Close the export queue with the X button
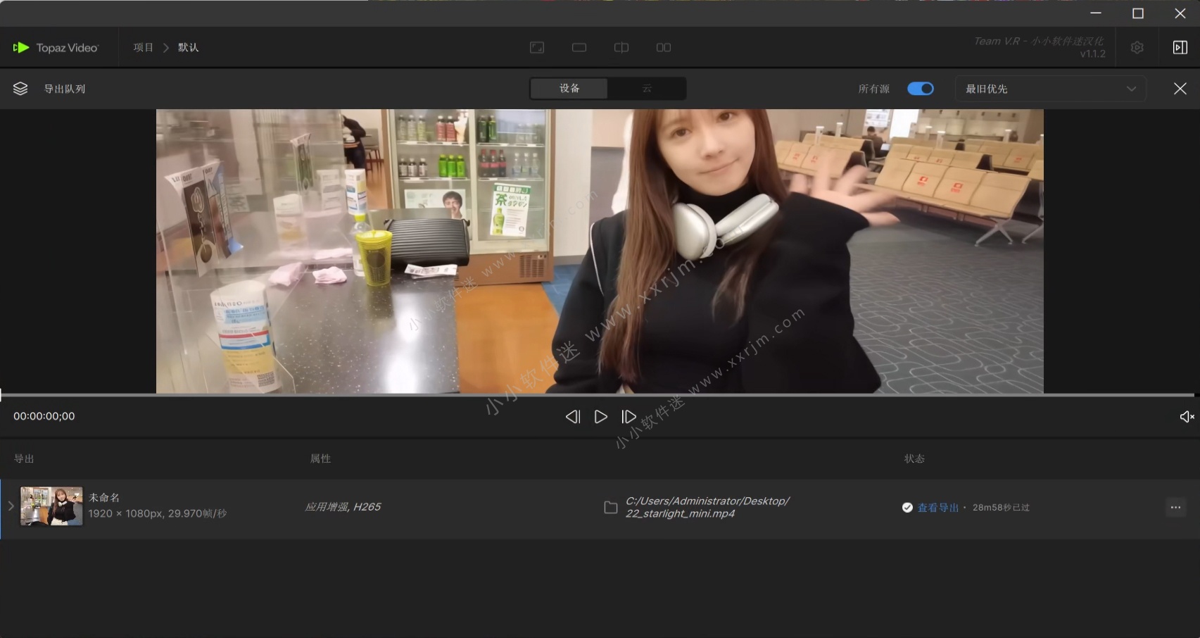This screenshot has width=1200, height=638. (x=1180, y=89)
